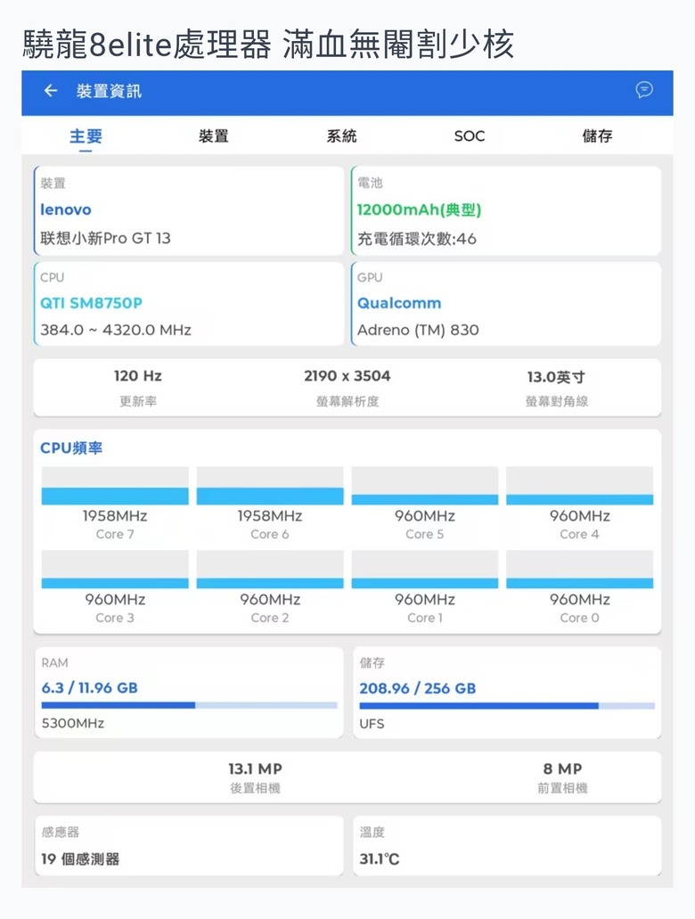Click the RAM usage progress bar
Viewport: 695px width, 919px height.
[189, 705]
